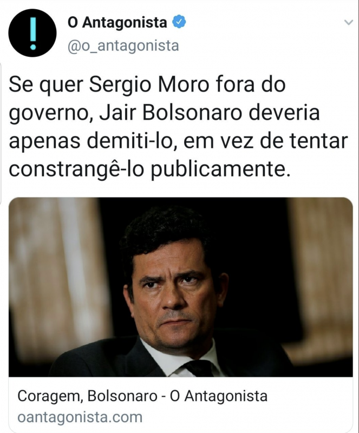The width and height of the screenshot is (359, 433).
Task: Expand the tweet options chevron
Action: point(349,22)
